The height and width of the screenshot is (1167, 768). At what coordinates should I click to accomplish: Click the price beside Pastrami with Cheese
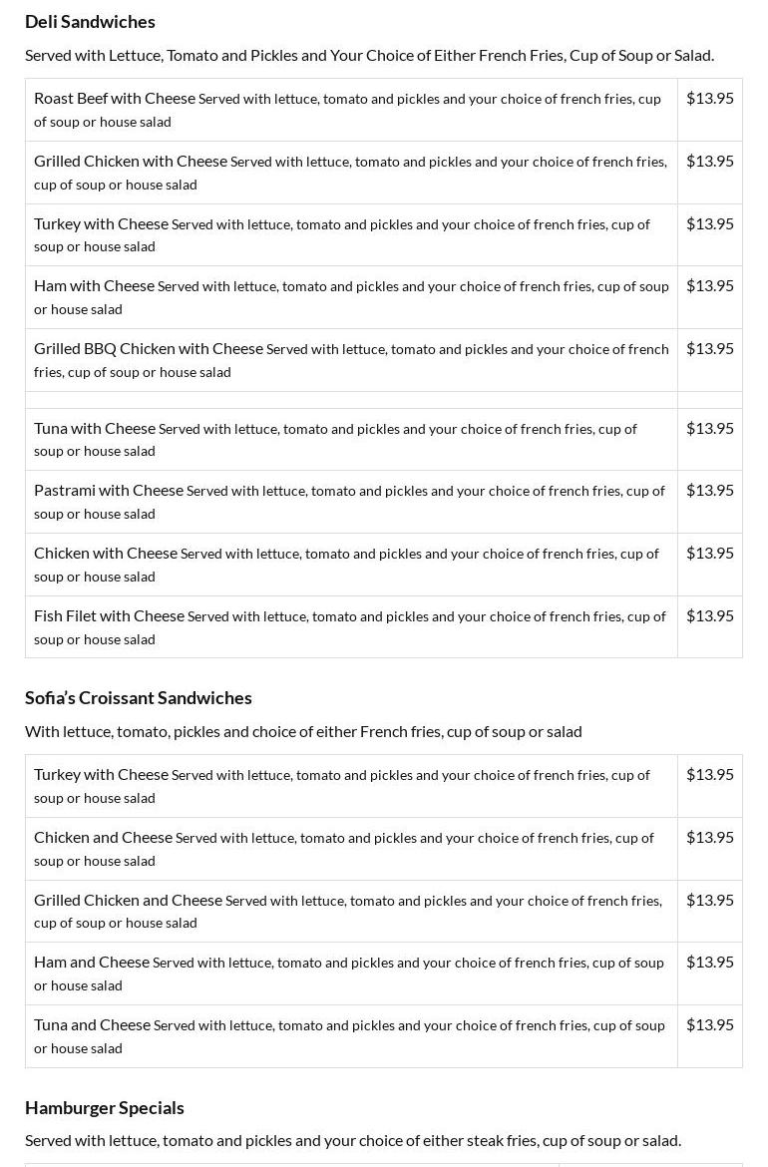709,491
